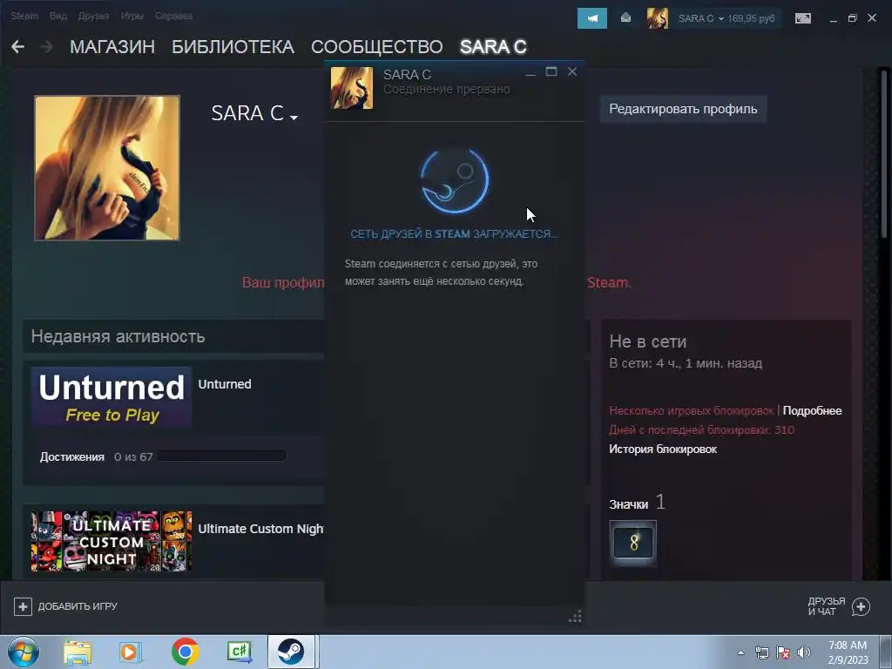Open Action Center flag icon
This screenshot has width=892, height=669.
point(783,652)
